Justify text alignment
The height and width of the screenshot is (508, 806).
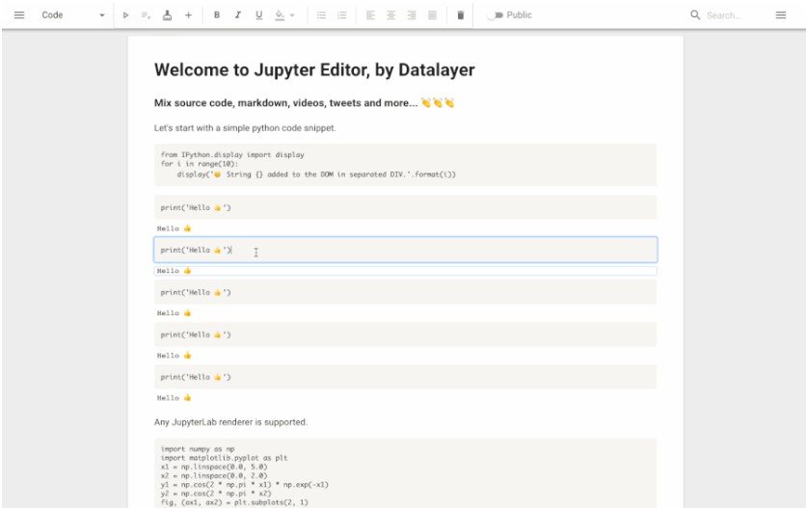432,14
